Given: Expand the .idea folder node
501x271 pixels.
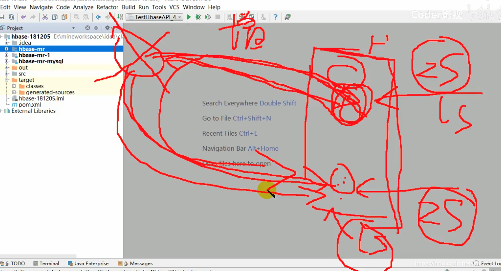Looking at the screenshot, I should pos(7,43).
